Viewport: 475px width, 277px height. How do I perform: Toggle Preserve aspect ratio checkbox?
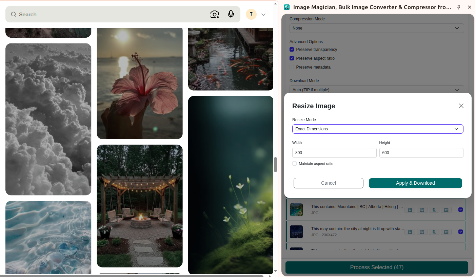pyautogui.click(x=292, y=58)
